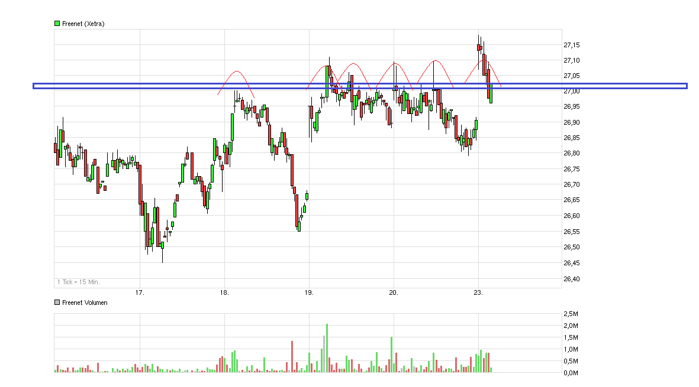This screenshot has height=387, width=699.
Task: Click the 27,15 price axis label
Action: click(x=572, y=45)
